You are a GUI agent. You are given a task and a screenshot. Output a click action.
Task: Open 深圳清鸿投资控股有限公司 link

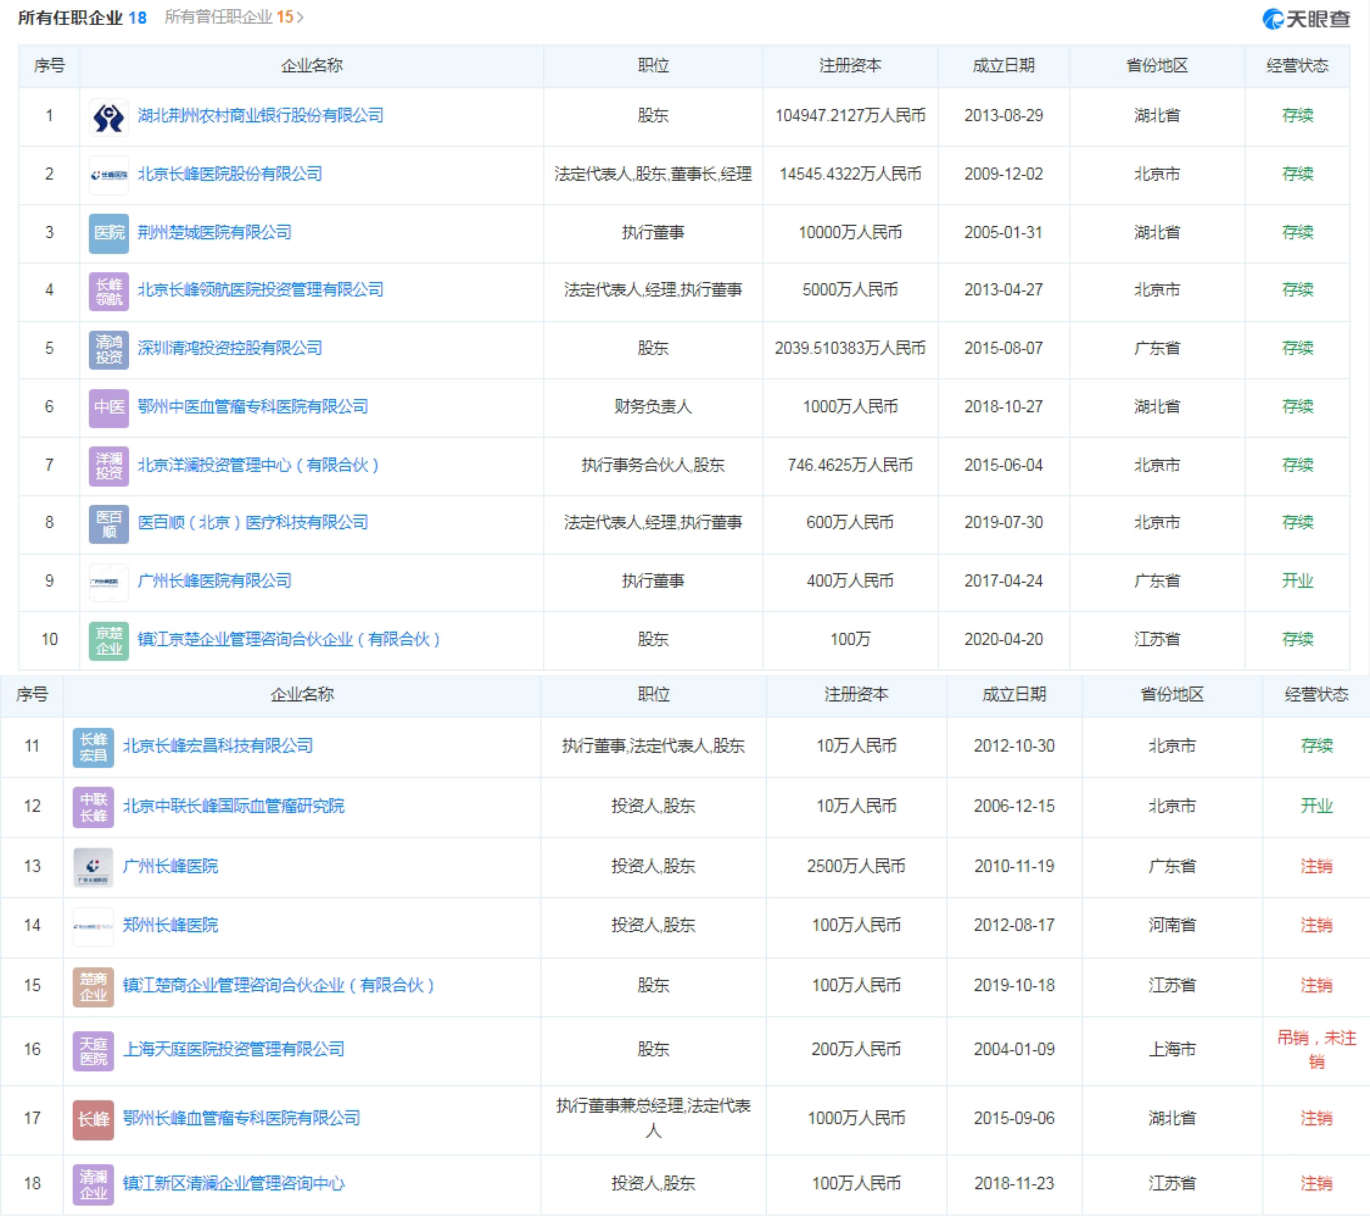coord(230,349)
